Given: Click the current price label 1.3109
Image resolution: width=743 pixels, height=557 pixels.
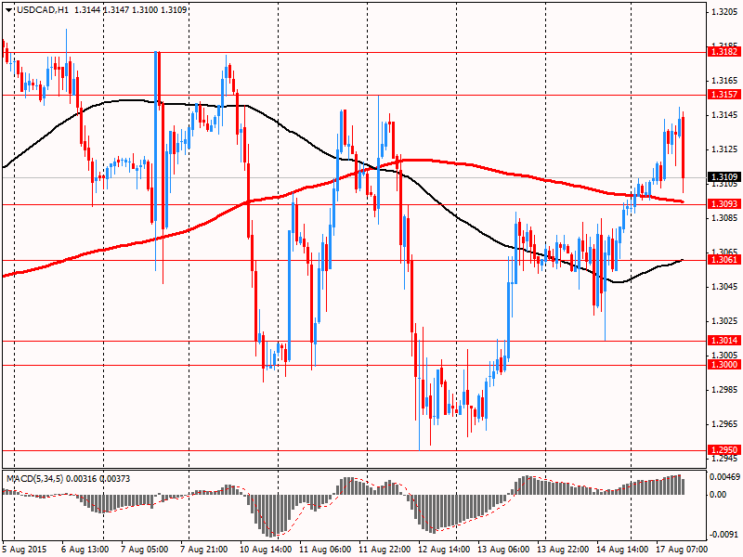Looking at the screenshot, I should tap(723, 177).
